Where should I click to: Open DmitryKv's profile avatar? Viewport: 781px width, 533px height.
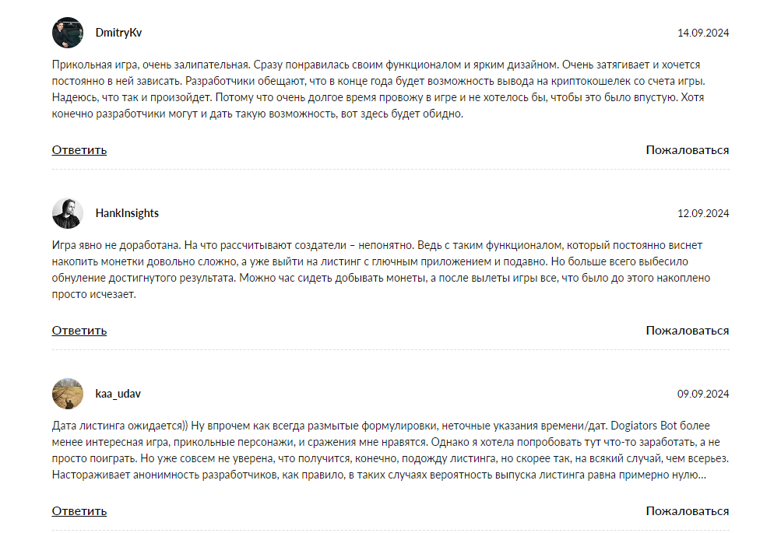[67, 33]
